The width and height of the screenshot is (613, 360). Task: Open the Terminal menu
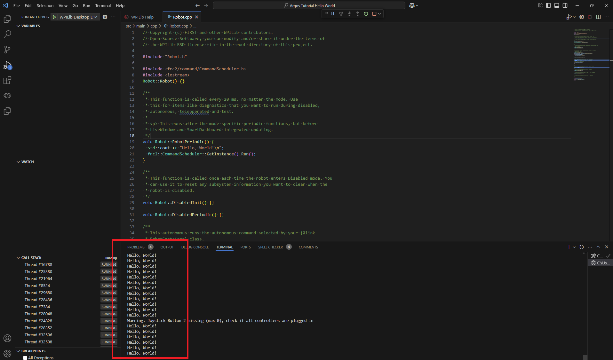103,5
